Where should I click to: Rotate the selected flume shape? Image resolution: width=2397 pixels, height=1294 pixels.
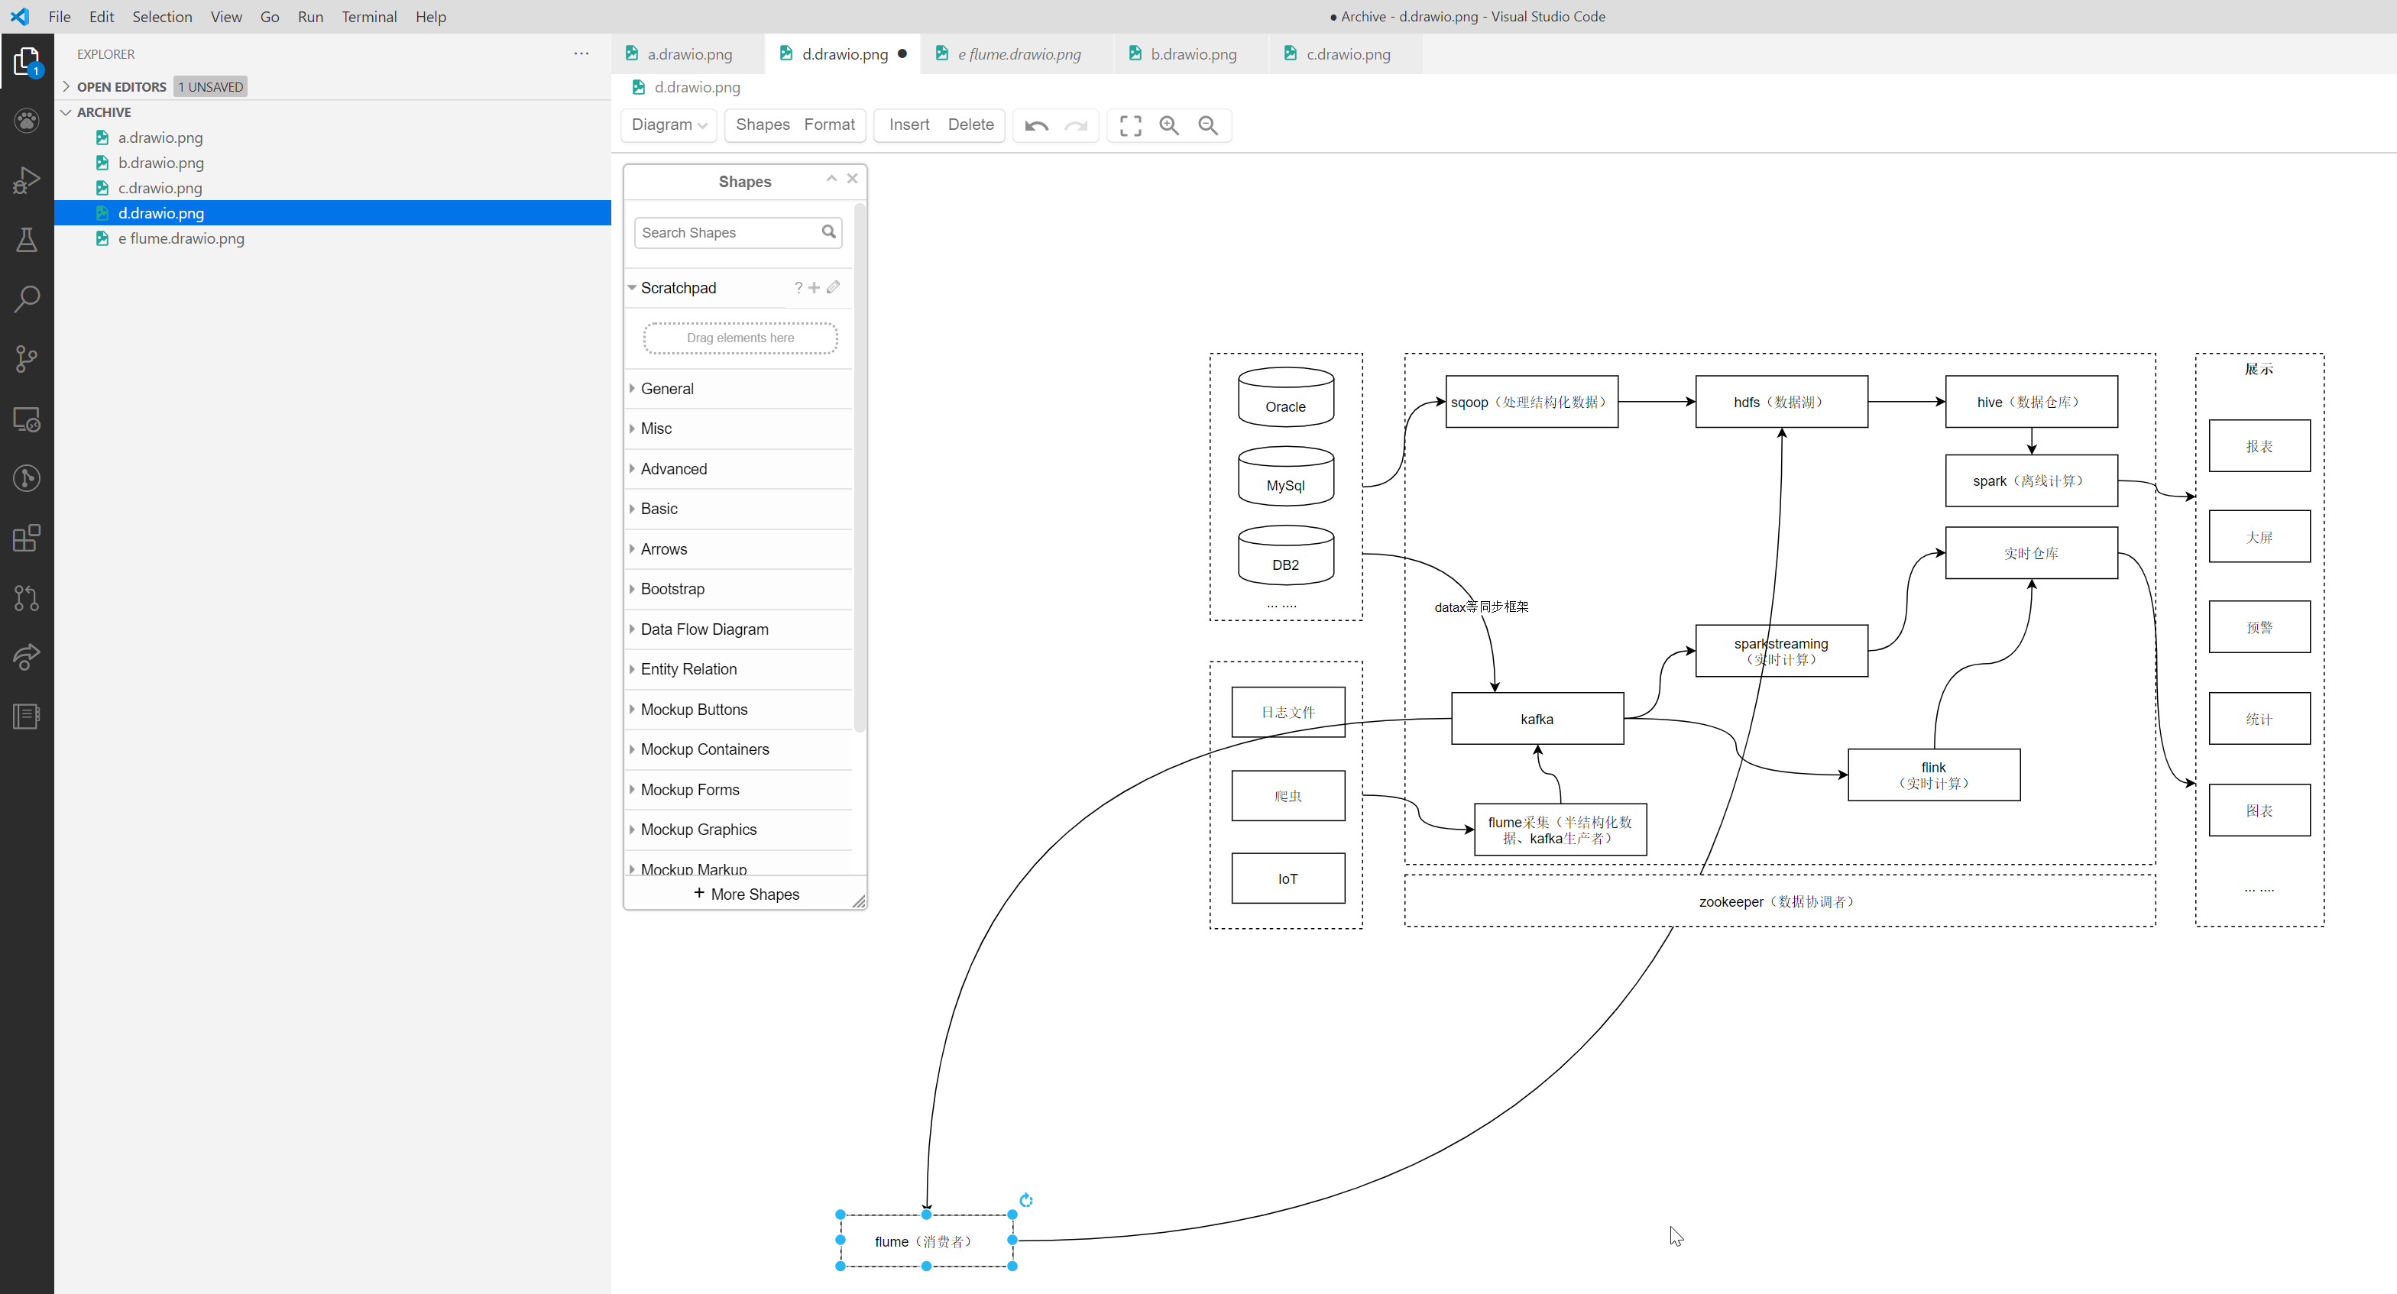pyautogui.click(x=1025, y=1199)
